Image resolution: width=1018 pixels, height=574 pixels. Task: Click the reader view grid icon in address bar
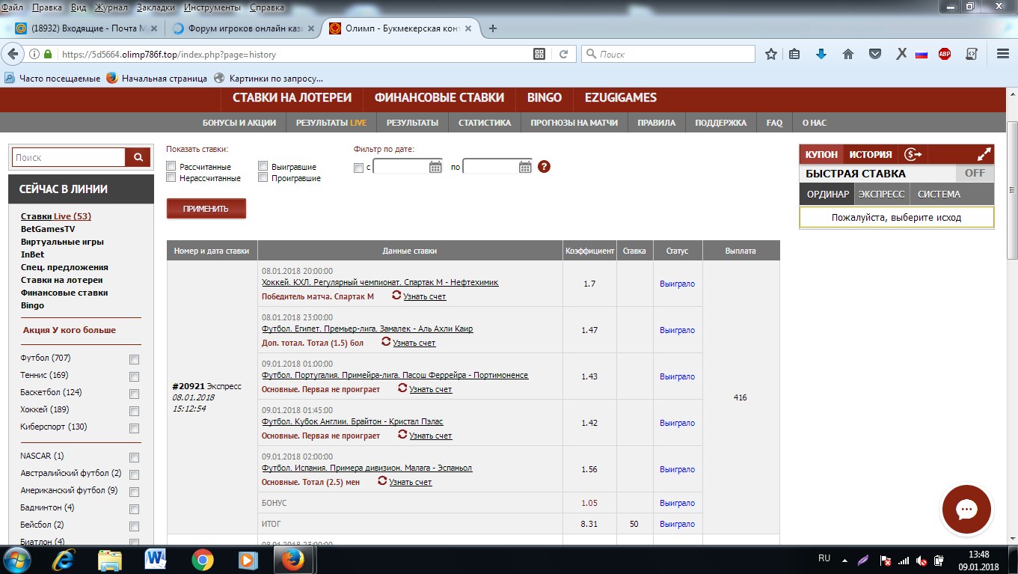click(x=539, y=54)
